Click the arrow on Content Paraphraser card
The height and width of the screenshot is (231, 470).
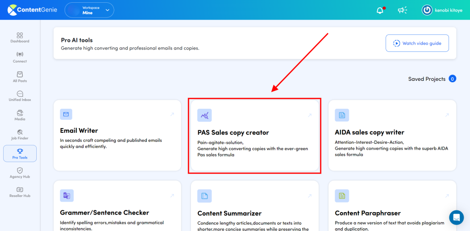pos(447,196)
